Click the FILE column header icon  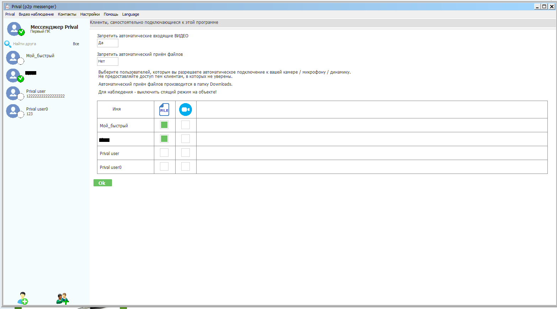coord(164,110)
